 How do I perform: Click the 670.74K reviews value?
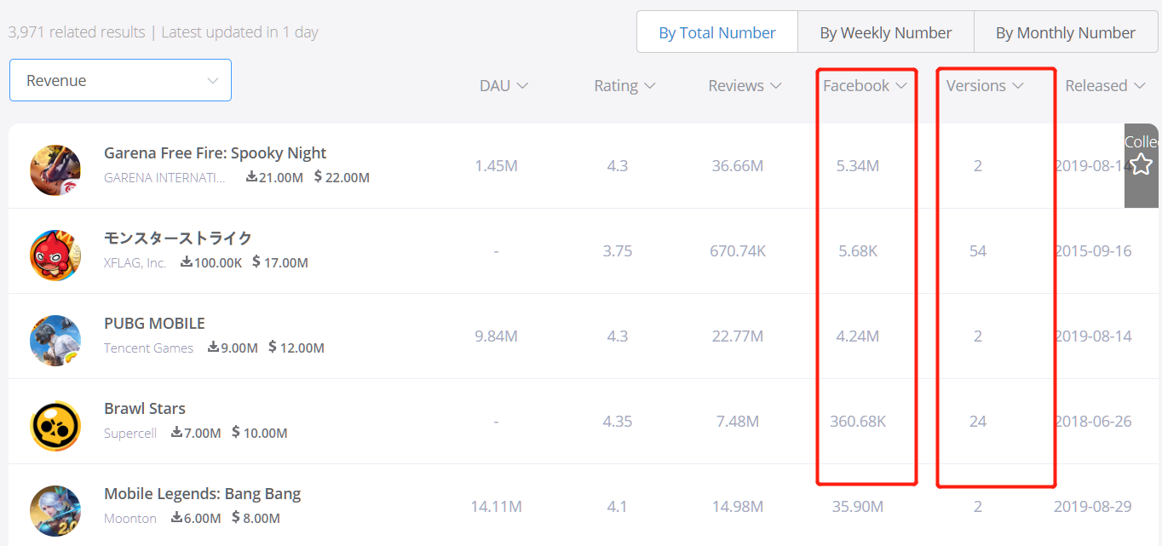coord(738,250)
